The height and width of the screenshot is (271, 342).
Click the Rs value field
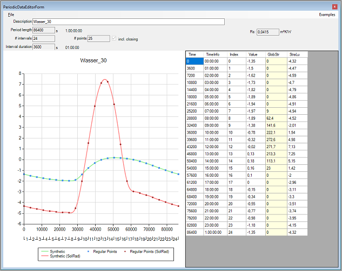267,32
